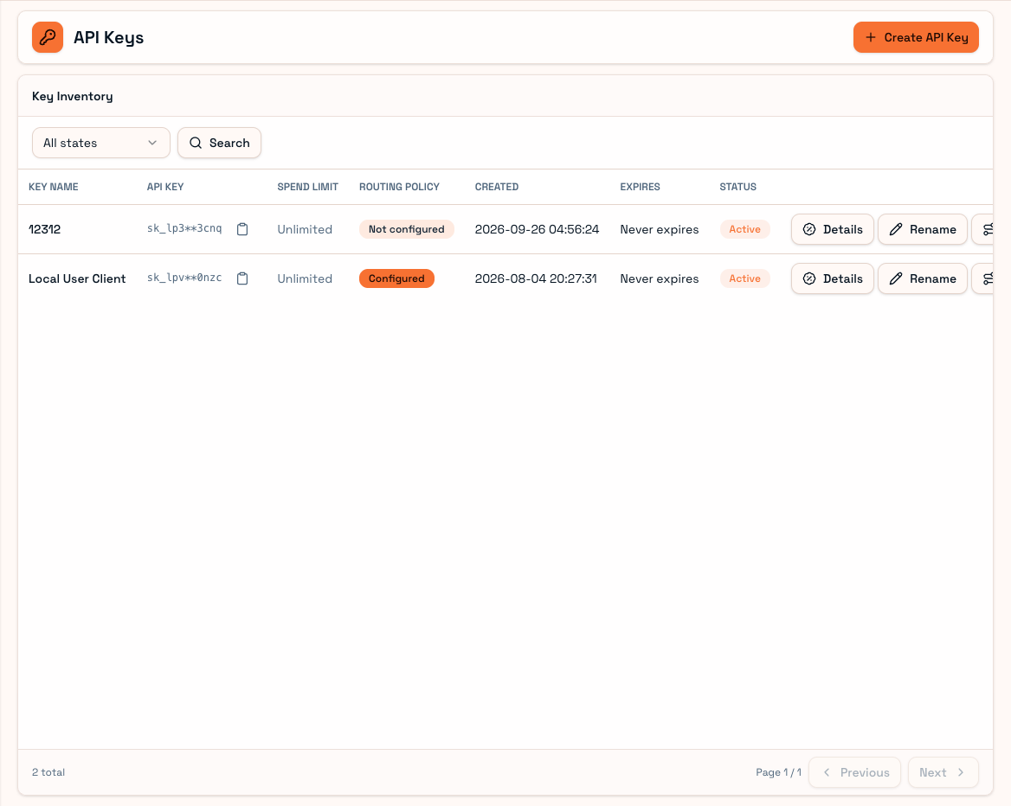
Task: Click the Page 1 / 1 indicator
Action: pos(778,772)
